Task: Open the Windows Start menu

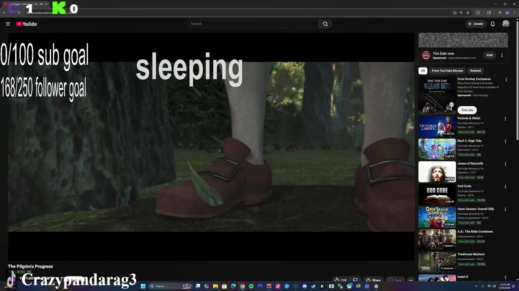Action: pos(143,286)
